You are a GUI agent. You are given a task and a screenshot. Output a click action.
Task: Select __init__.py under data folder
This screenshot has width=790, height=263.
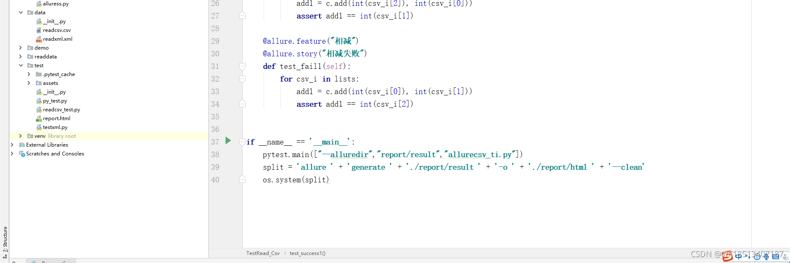click(51, 21)
